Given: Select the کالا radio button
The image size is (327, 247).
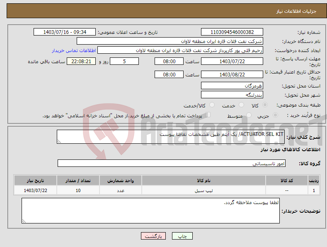Looking at the screenshot, I should [265, 105].
